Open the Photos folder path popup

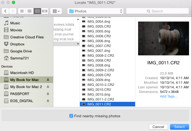[95, 11]
